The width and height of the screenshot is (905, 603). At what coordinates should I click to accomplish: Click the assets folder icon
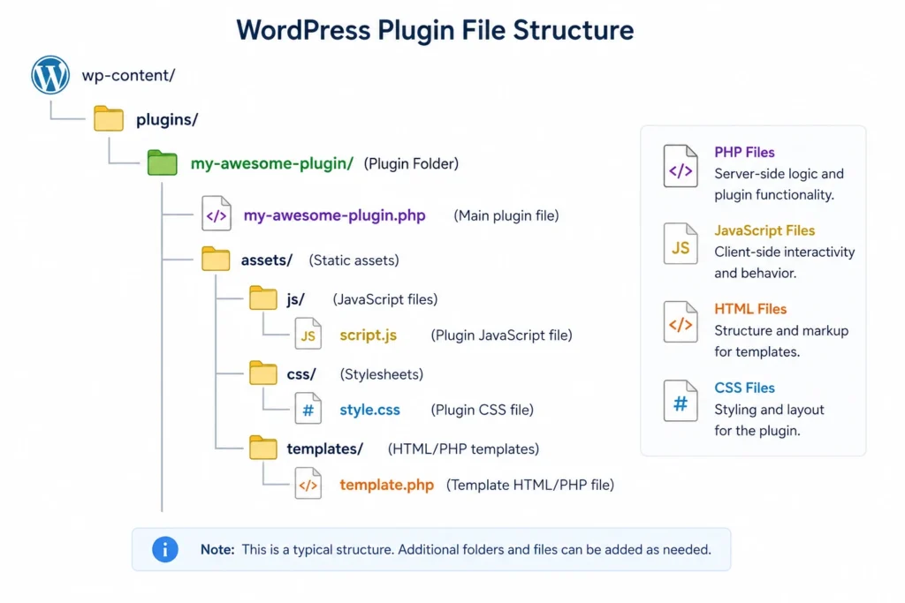216,259
